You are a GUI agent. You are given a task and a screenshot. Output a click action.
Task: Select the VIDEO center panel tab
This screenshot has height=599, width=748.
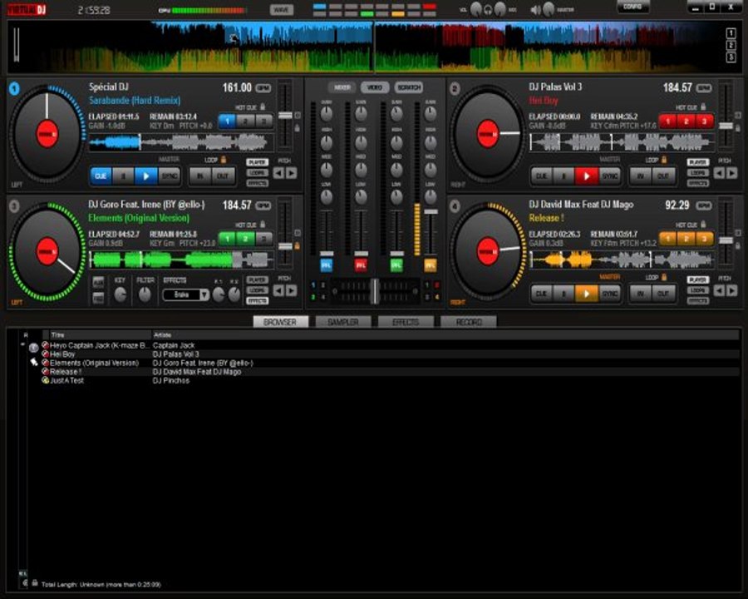(x=375, y=87)
